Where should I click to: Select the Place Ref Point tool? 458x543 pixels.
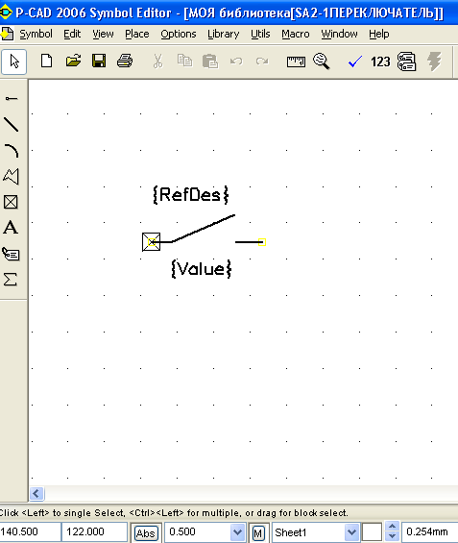tap(11, 202)
